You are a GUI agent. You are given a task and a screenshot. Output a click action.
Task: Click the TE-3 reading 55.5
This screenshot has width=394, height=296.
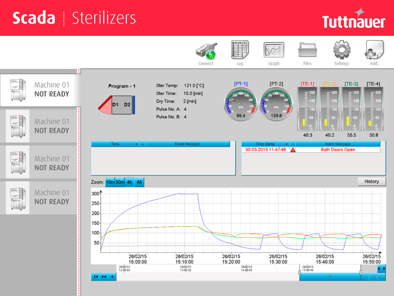click(x=352, y=135)
